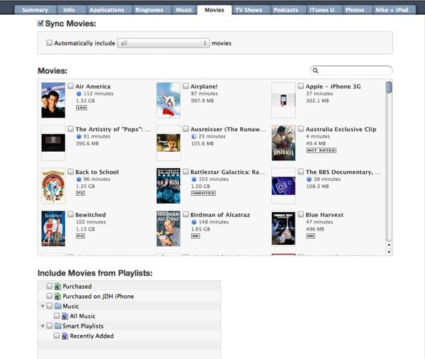
Task: Click the Music folder icon
Action: (x=58, y=306)
